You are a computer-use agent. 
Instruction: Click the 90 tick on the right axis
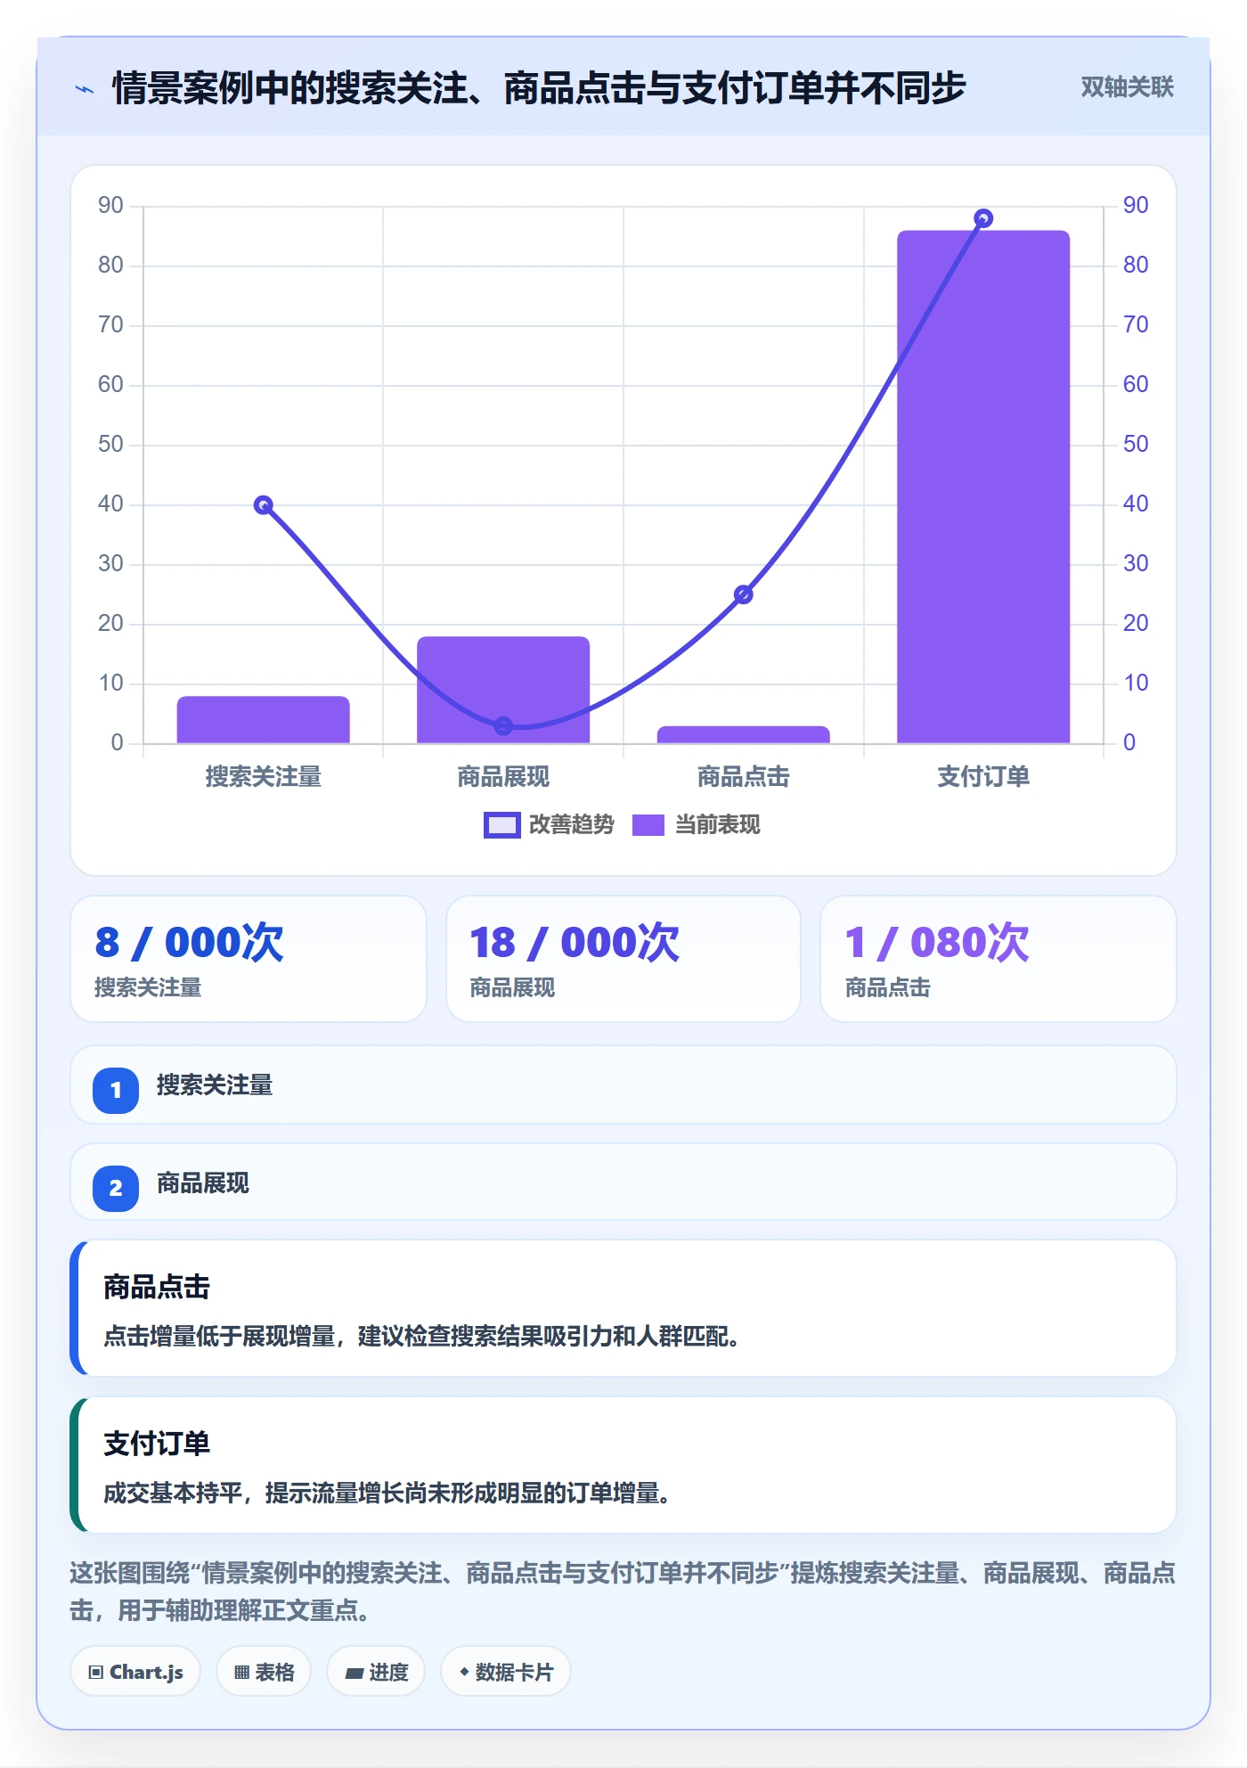point(1136,206)
